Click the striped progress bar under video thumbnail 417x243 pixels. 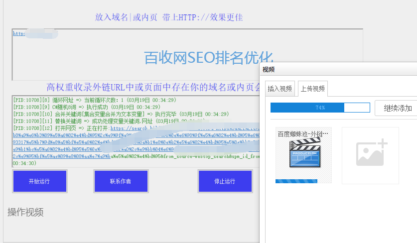[296, 181]
